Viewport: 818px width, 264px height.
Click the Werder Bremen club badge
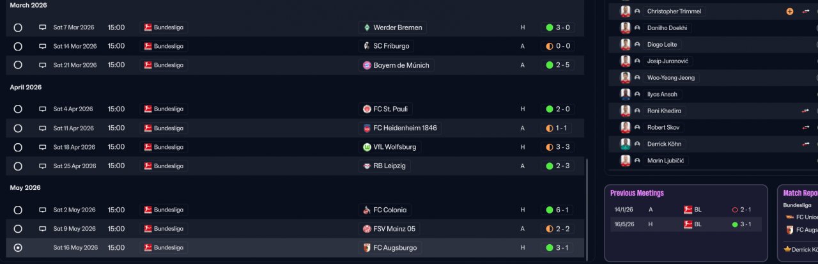pyautogui.click(x=367, y=27)
